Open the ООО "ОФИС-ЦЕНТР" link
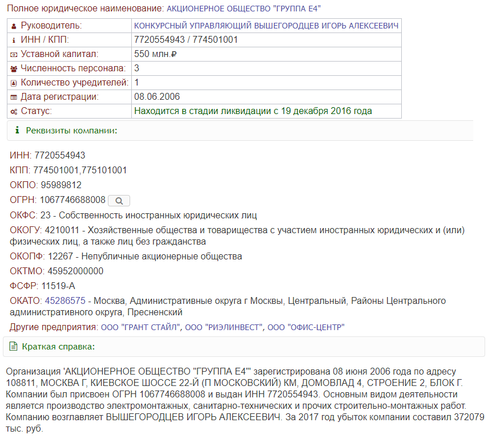 pyautogui.click(x=306, y=327)
